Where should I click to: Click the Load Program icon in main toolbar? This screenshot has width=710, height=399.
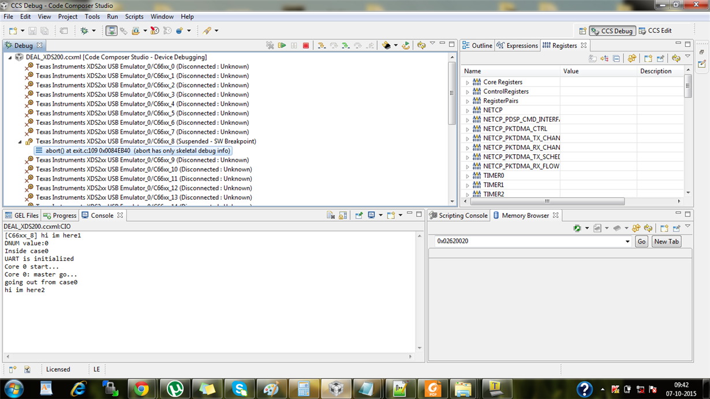click(136, 31)
